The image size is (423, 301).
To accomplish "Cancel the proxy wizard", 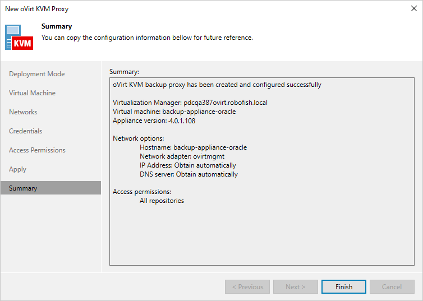I will click(x=392, y=287).
